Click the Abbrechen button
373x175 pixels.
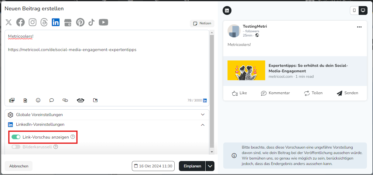click(x=19, y=166)
